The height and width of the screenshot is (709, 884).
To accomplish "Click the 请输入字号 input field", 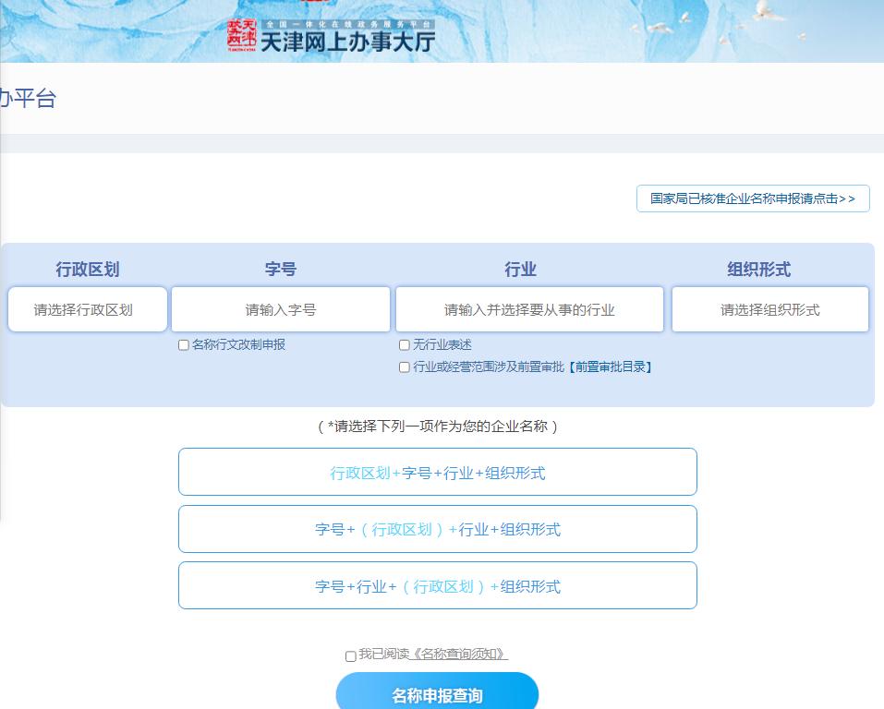I will [x=280, y=309].
